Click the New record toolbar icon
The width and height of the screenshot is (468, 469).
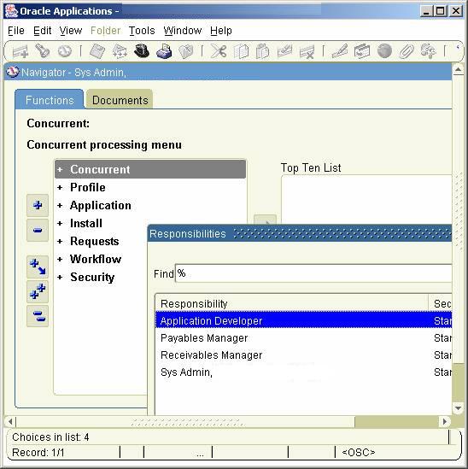point(20,51)
